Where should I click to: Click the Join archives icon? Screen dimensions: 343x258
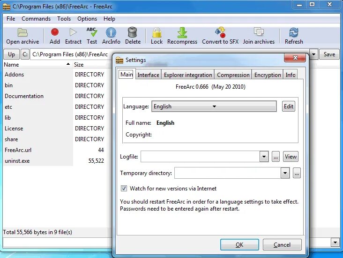(259, 32)
